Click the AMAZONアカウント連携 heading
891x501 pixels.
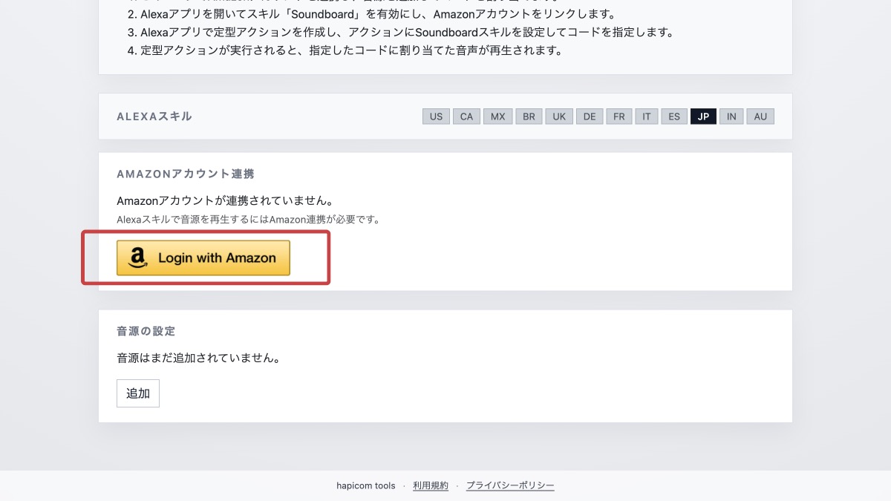tap(186, 174)
